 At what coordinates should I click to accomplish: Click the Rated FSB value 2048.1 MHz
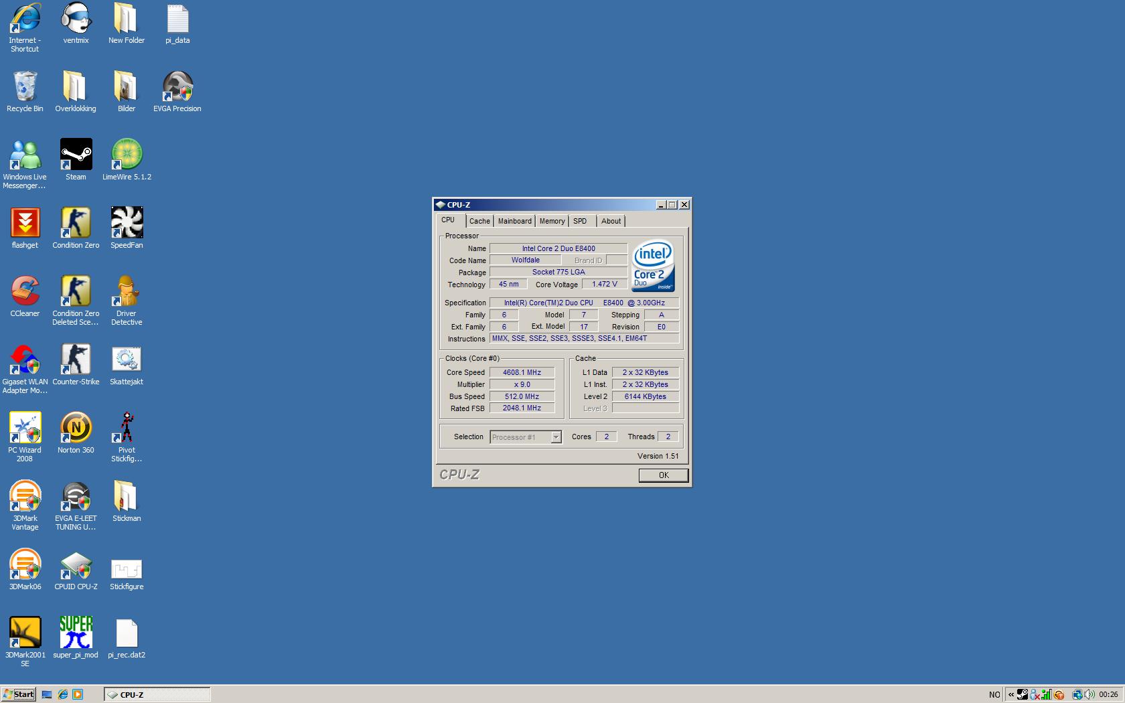[522, 408]
